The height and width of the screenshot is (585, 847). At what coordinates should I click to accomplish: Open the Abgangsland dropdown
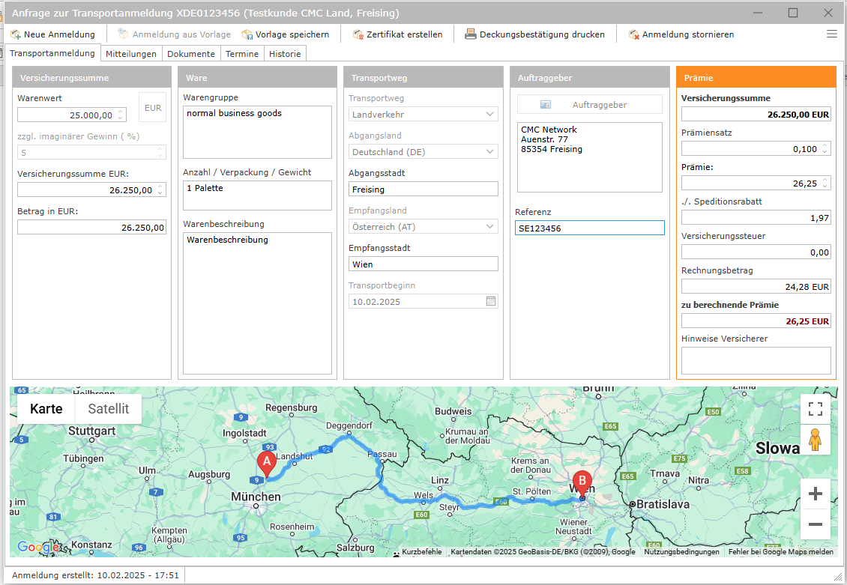pos(490,152)
